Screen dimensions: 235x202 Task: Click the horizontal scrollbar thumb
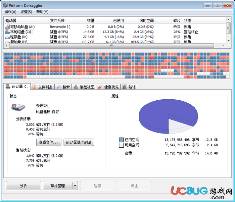click(x=111, y=46)
